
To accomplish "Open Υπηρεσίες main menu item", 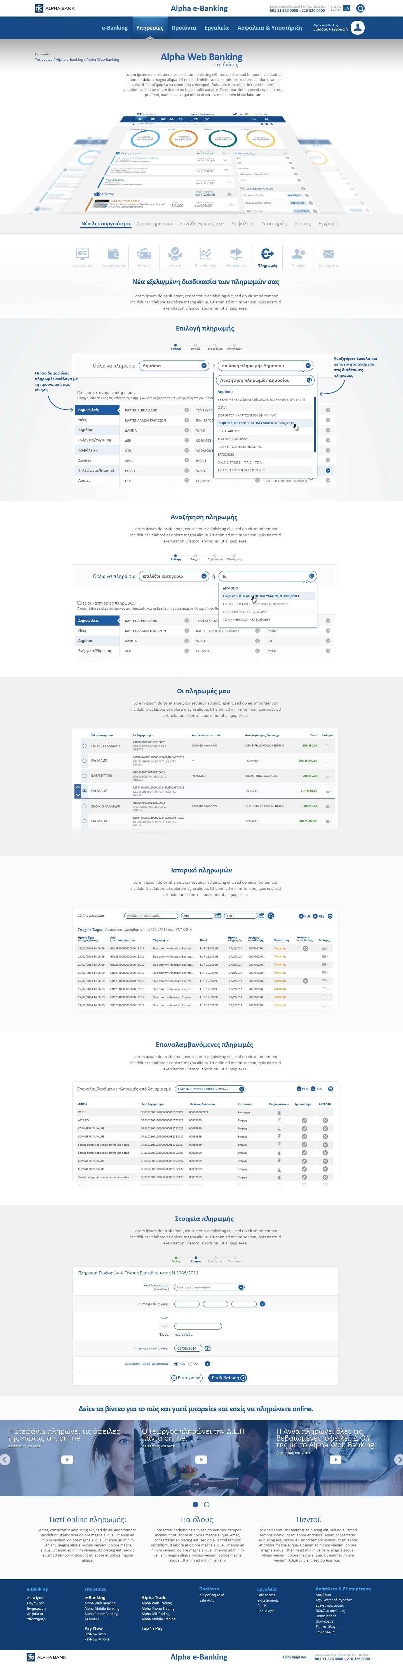I will 150,28.
